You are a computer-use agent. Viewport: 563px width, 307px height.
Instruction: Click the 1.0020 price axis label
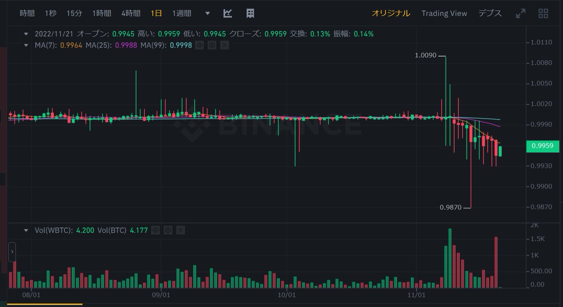click(x=540, y=104)
